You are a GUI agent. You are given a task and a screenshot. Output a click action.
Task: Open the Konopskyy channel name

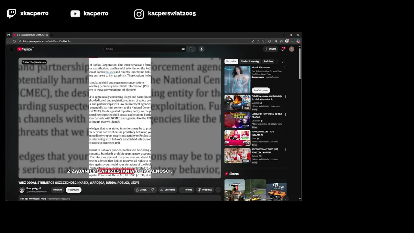(x=32, y=188)
